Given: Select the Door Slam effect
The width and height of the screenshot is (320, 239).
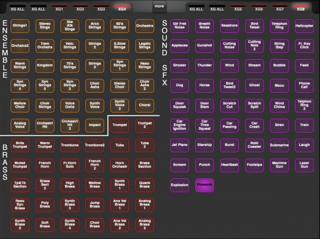Looking at the screenshot, I should 204,105.
